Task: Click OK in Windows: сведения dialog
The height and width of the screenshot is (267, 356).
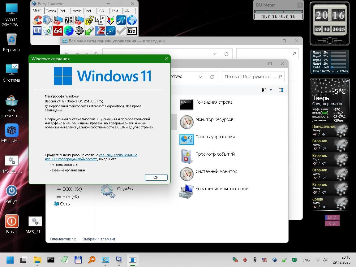Action: coord(156,177)
